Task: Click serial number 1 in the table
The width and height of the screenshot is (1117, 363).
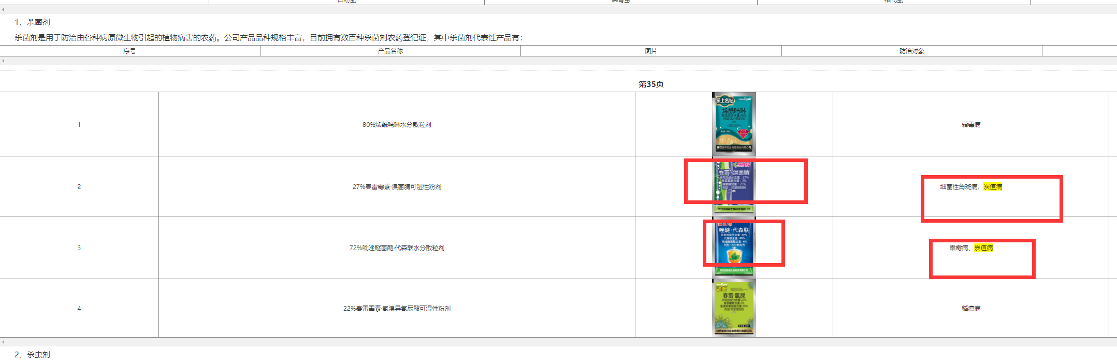Action: click(x=79, y=124)
